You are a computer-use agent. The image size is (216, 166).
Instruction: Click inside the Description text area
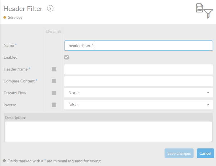(108, 131)
